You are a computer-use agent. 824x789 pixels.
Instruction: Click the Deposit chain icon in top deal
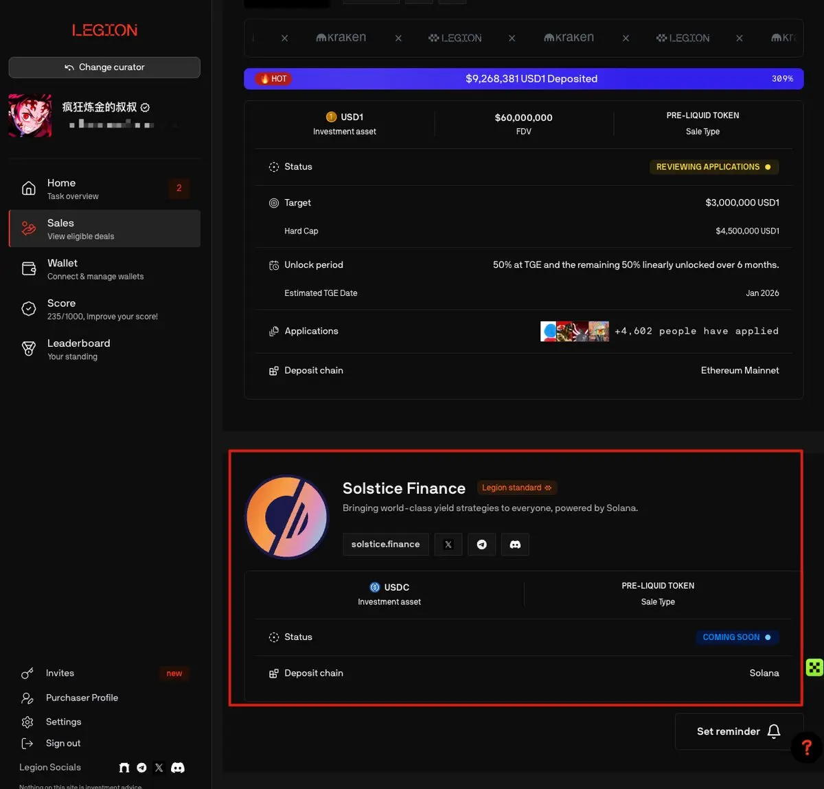tap(274, 371)
